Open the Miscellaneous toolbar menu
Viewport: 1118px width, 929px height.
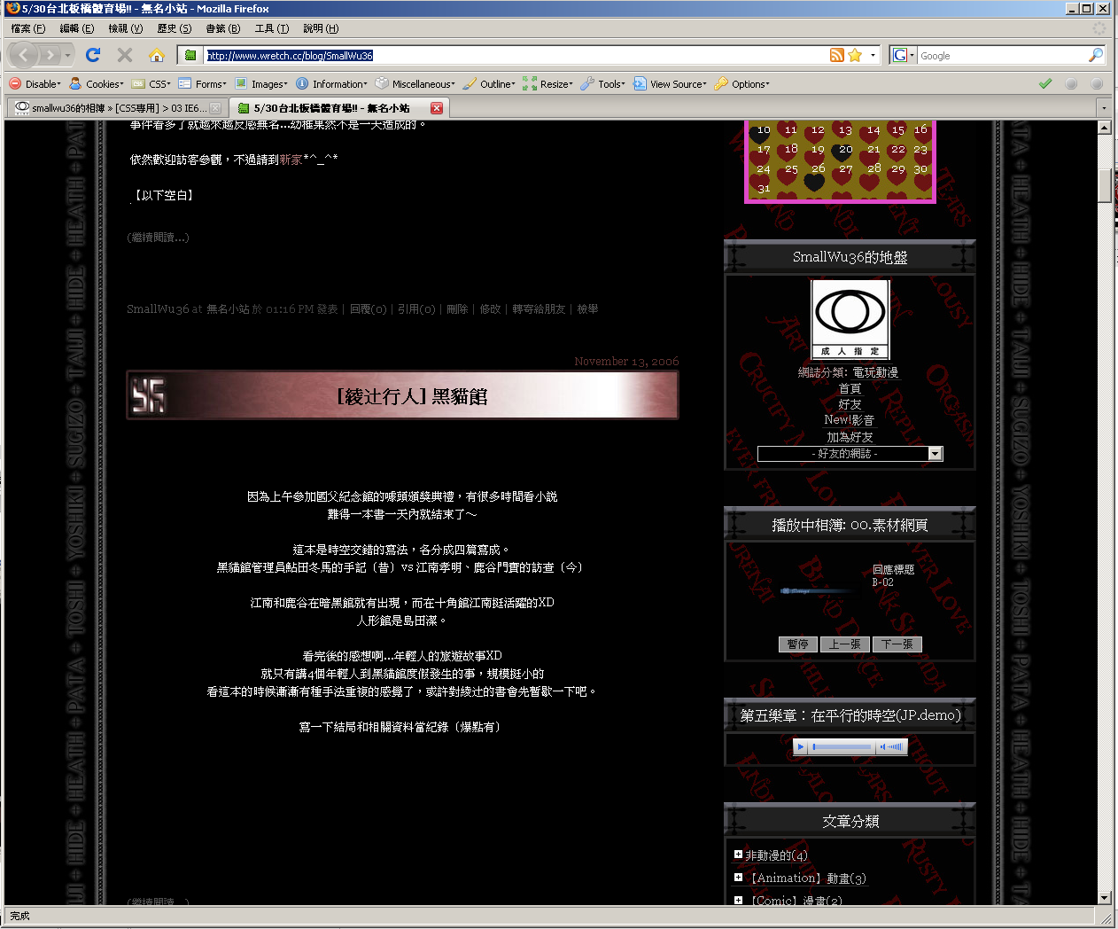[x=415, y=84]
